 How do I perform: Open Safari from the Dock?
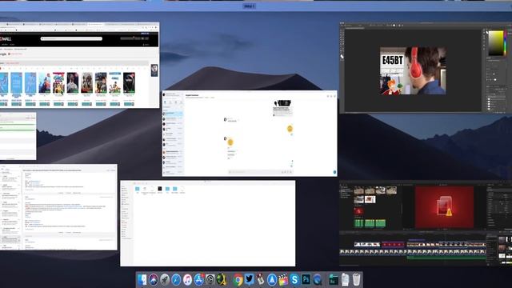click(176, 280)
